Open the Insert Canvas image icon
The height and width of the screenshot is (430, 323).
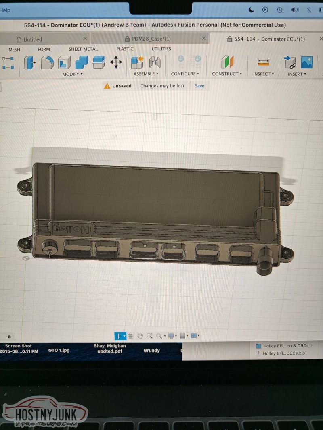click(x=307, y=62)
